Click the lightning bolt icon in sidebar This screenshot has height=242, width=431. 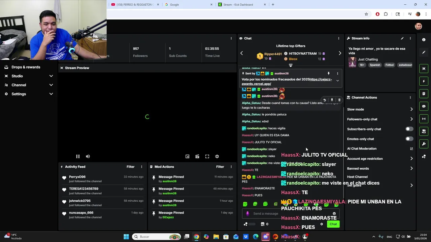coord(424,81)
